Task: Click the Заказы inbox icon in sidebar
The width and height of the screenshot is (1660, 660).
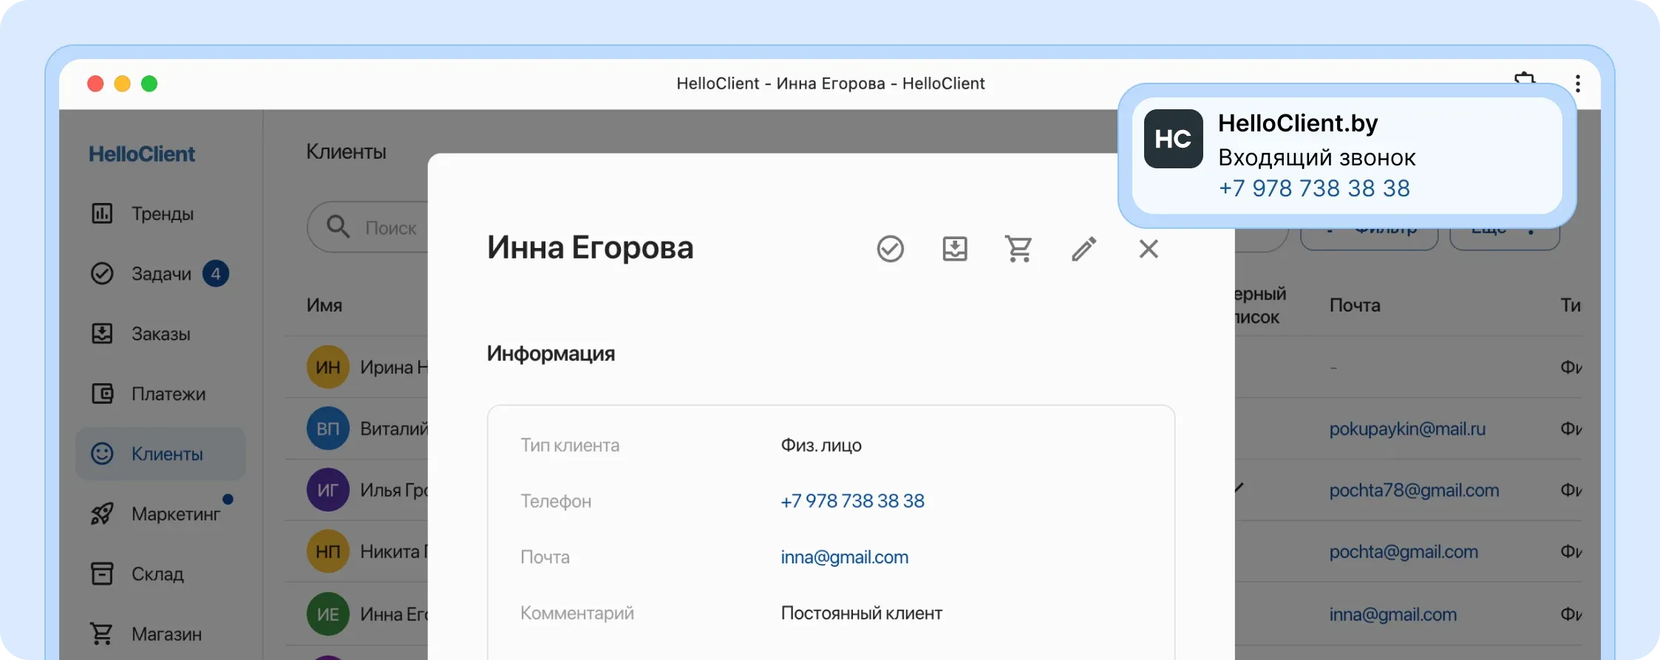Action: coord(102,334)
